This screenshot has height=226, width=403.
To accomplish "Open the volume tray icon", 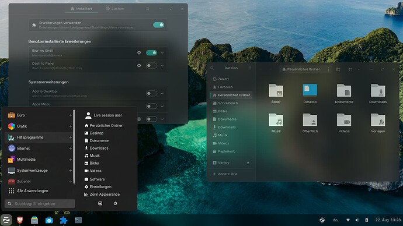I will (x=357, y=220).
